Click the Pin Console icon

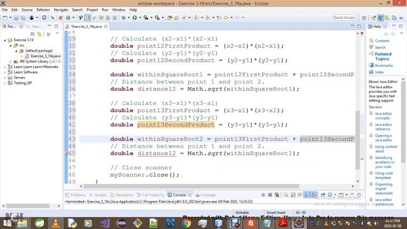tap(323, 195)
